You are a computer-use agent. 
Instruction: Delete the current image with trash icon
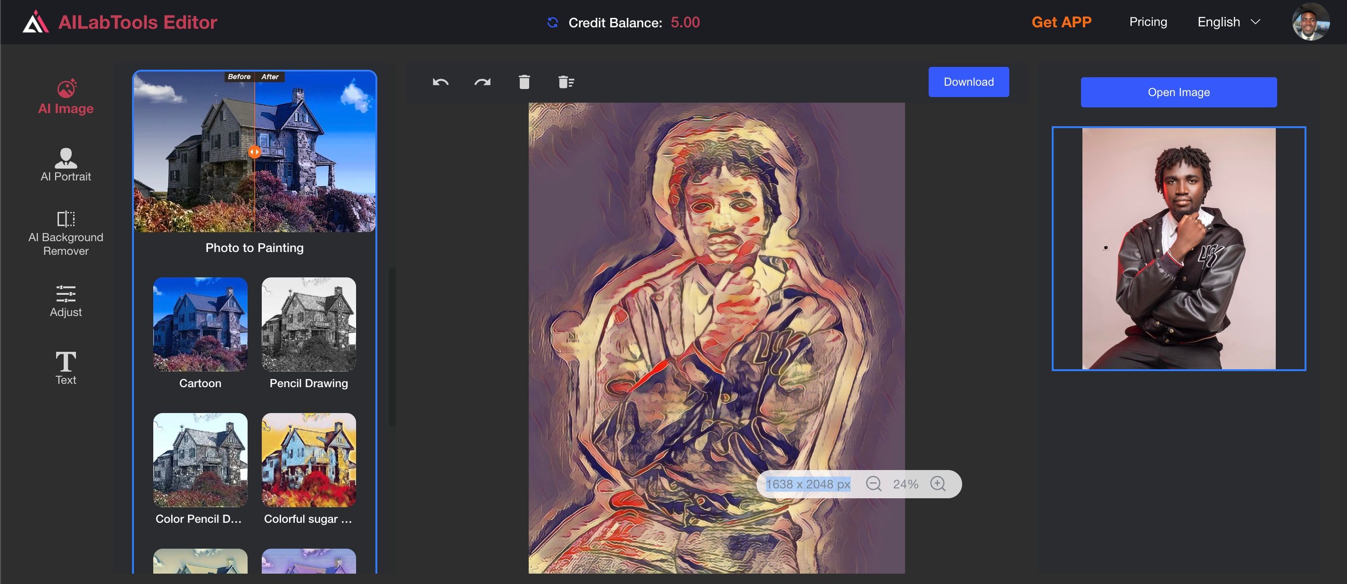click(x=524, y=82)
